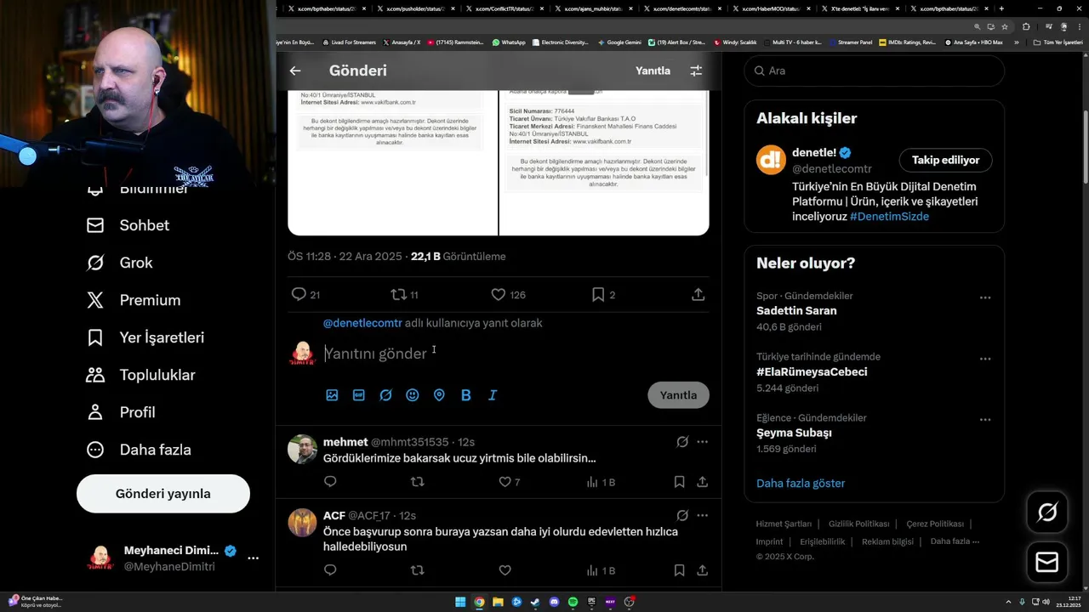Bookmark mehmet's comment
The width and height of the screenshot is (1089, 612).
tap(679, 482)
